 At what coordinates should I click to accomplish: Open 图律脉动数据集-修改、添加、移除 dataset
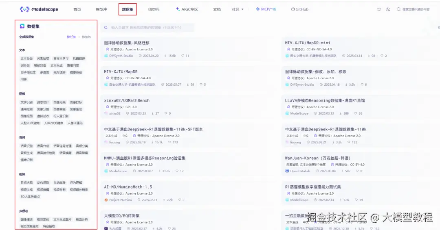click(x=316, y=72)
